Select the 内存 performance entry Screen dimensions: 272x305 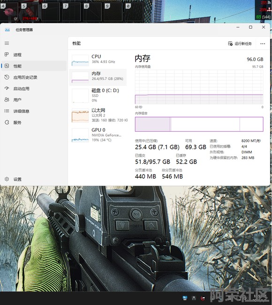(98, 77)
